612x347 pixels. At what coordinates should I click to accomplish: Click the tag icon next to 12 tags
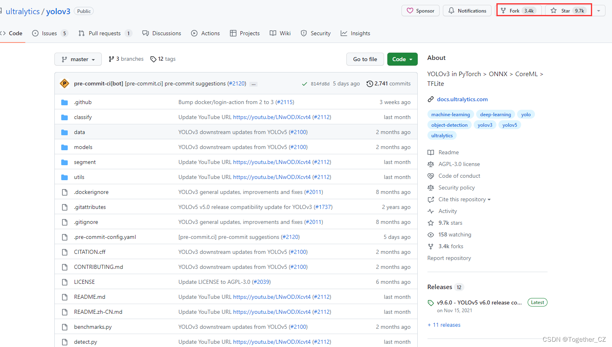pos(153,59)
